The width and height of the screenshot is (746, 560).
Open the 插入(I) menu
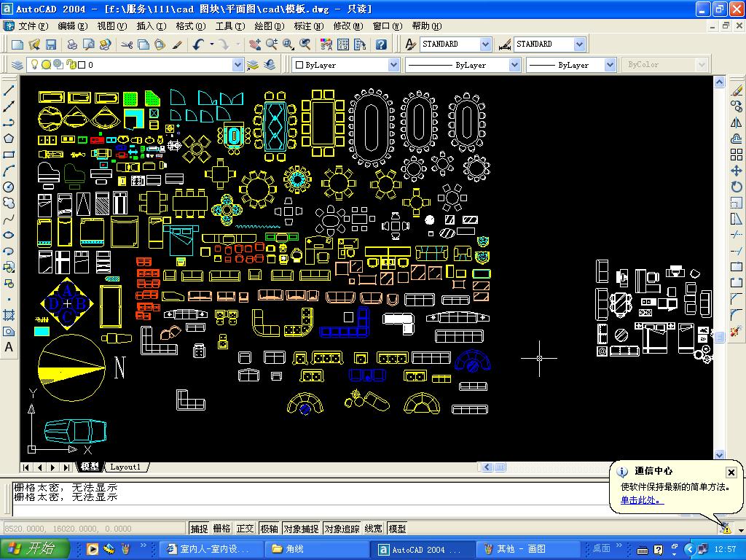152,26
